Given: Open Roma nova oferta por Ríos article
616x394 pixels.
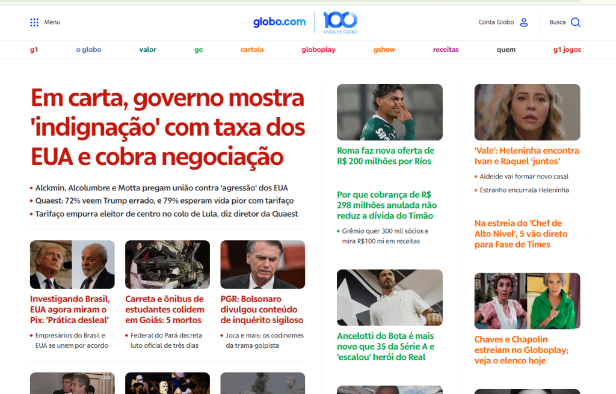Looking at the screenshot, I should pyautogui.click(x=386, y=156).
